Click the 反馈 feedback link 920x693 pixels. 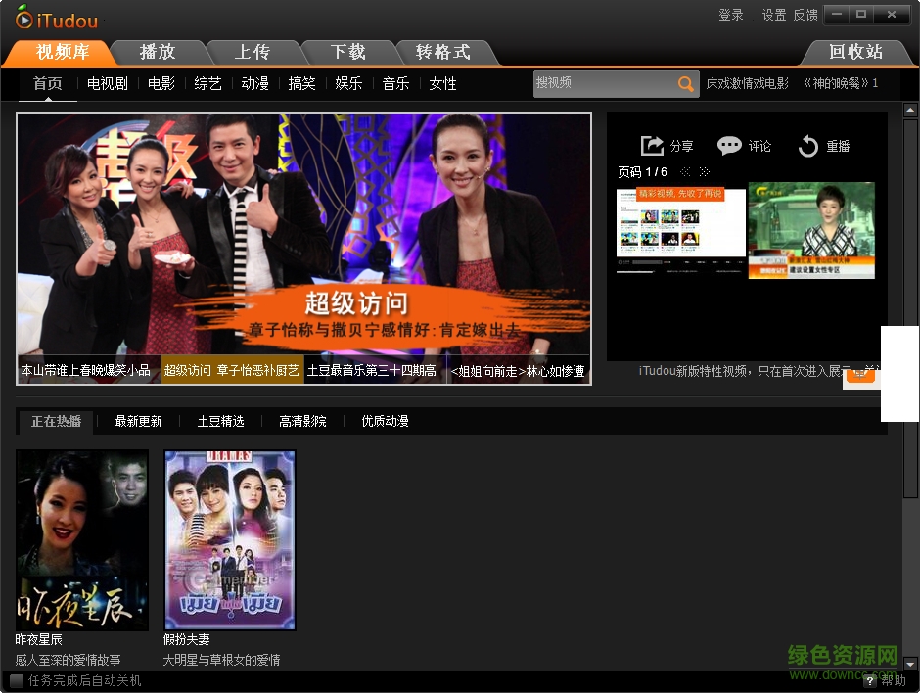point(807,16)
